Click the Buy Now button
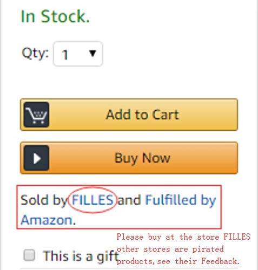Screen dimensions: 258x270 (x=129, y=158)
